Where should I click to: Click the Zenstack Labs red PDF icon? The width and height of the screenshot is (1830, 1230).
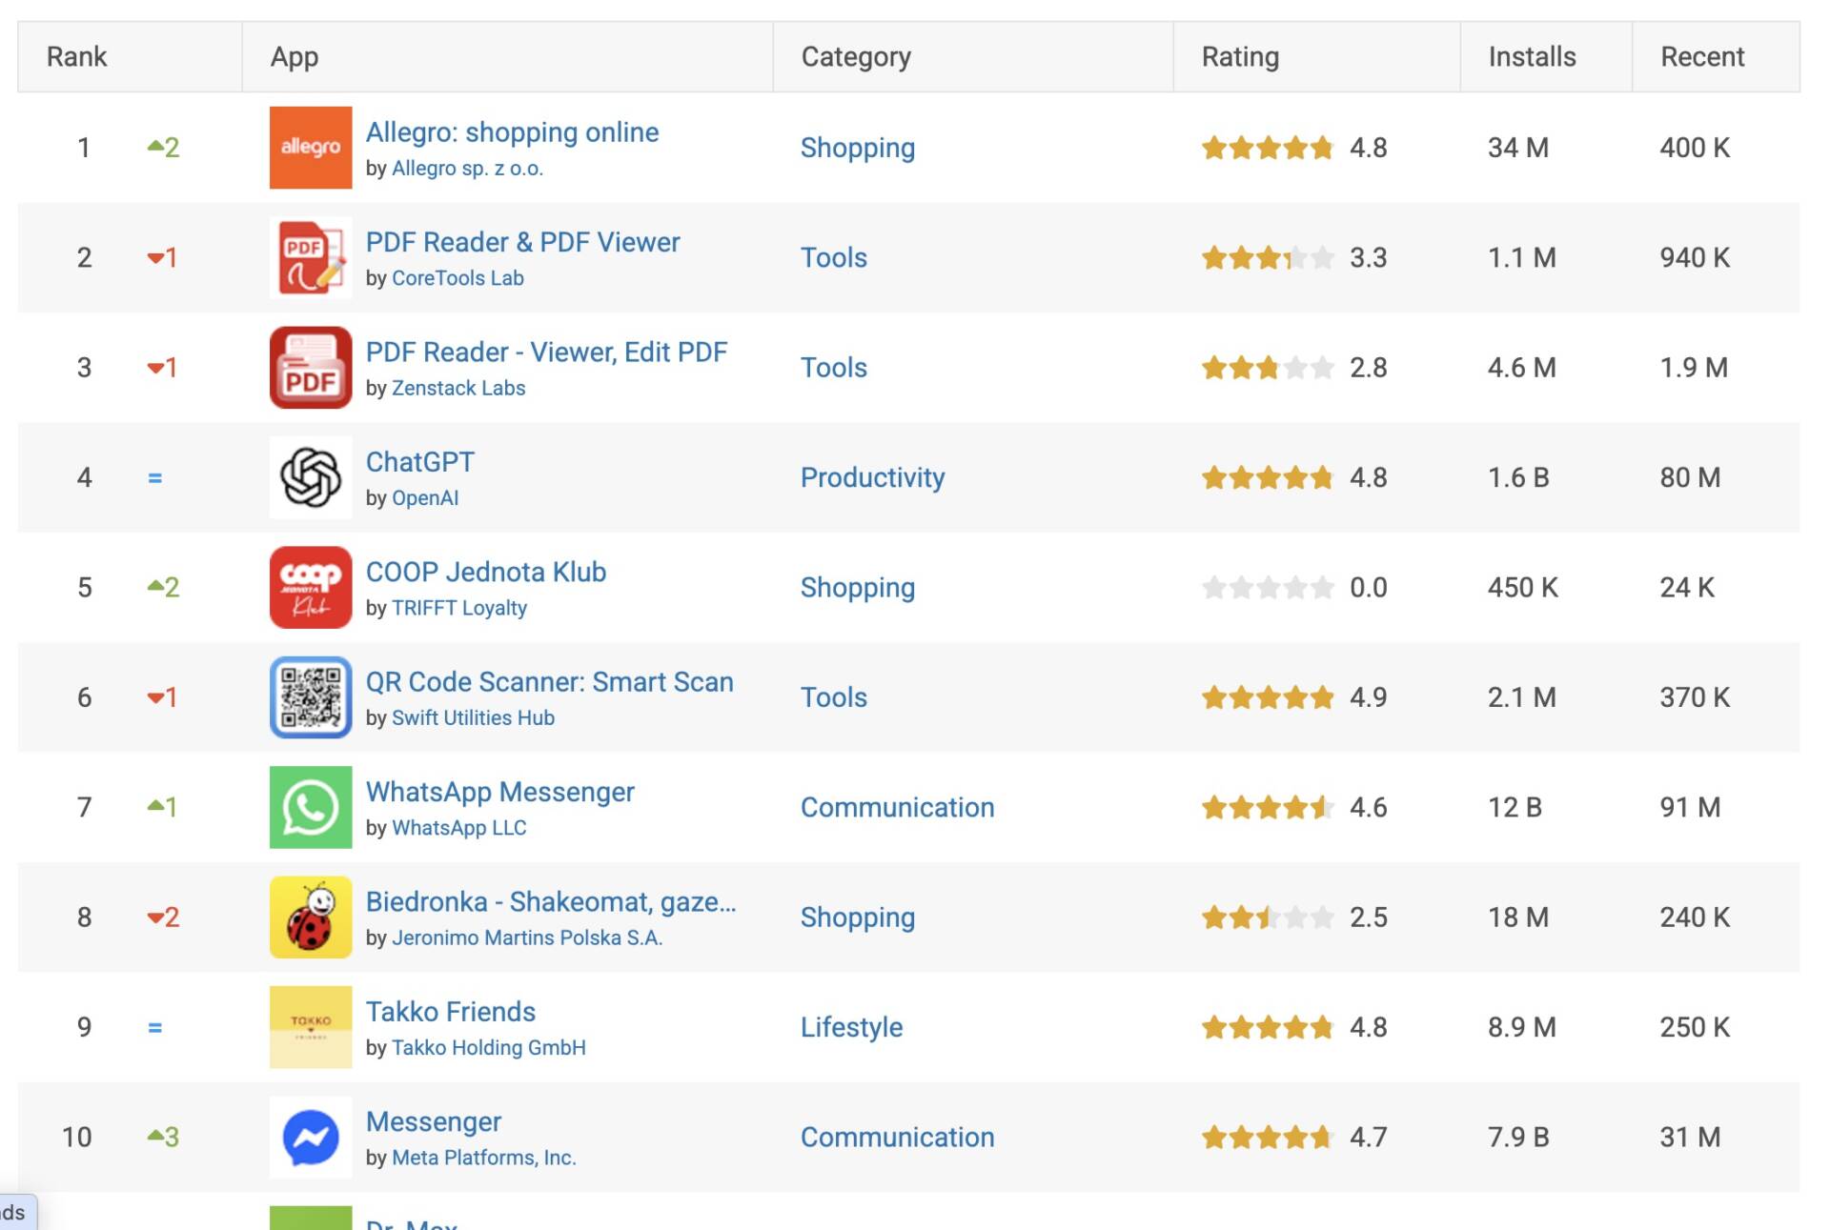pyautogui.click(x=311, y=368)
